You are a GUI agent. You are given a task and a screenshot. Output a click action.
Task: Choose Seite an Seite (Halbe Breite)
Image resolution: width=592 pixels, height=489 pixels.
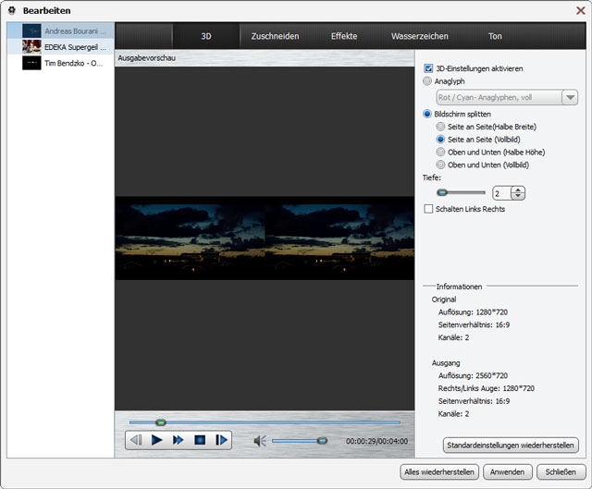440,127
